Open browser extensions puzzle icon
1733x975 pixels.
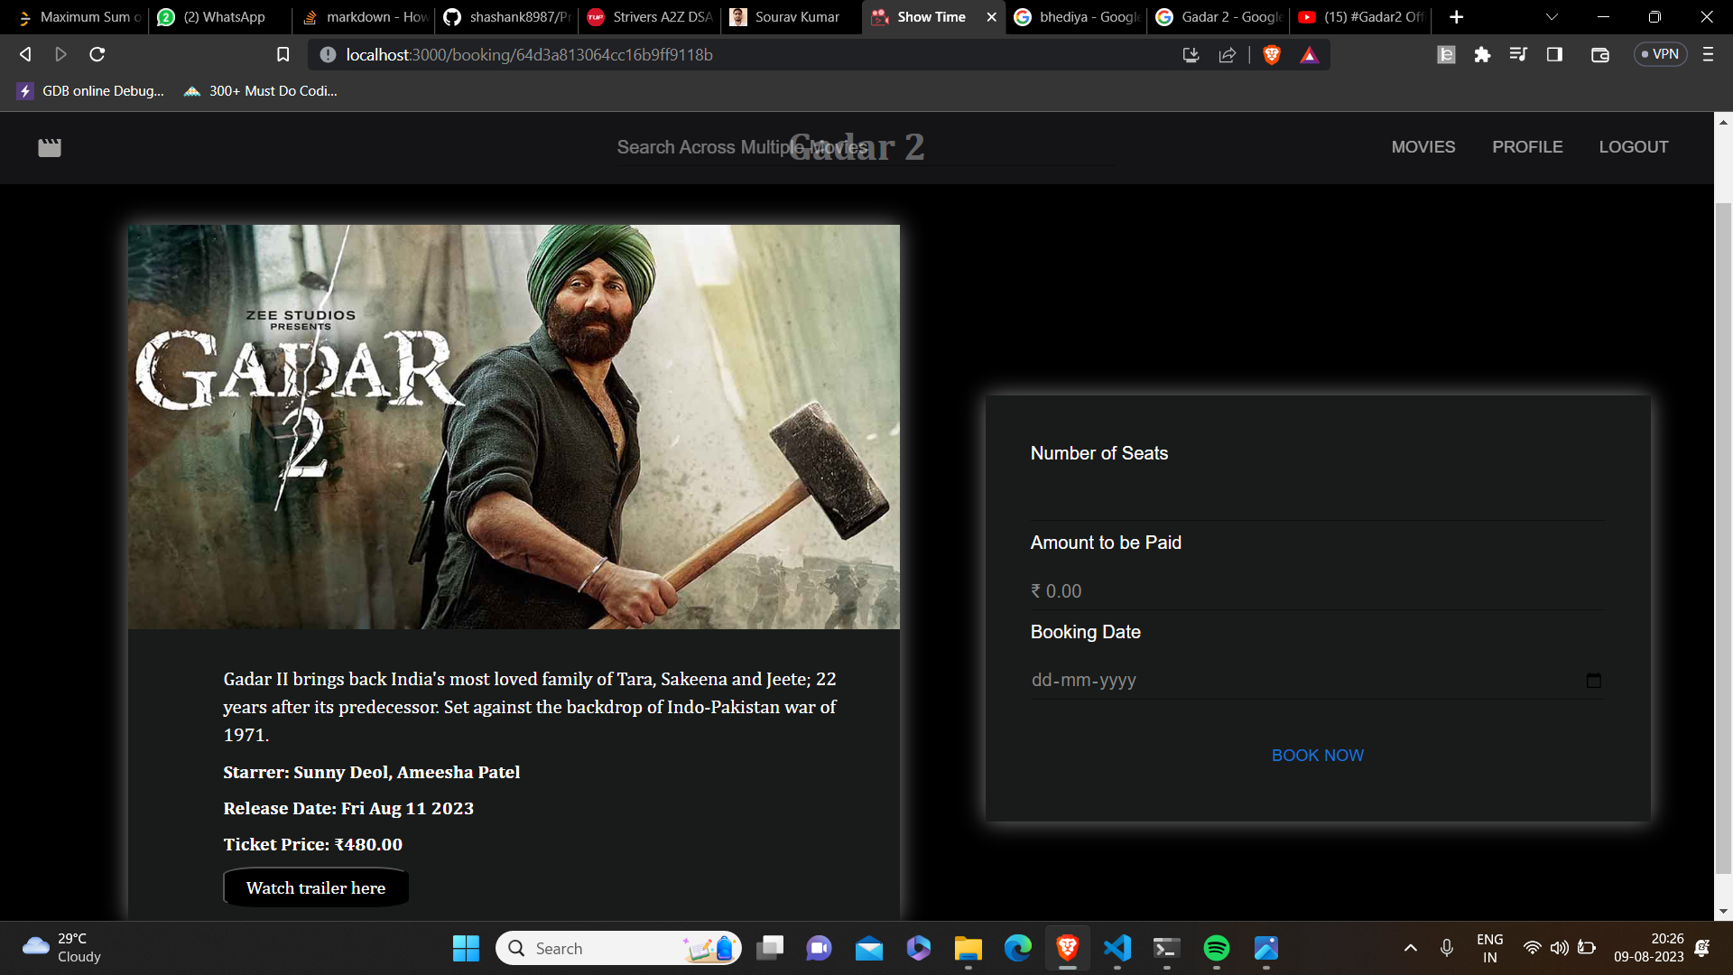1482,55
